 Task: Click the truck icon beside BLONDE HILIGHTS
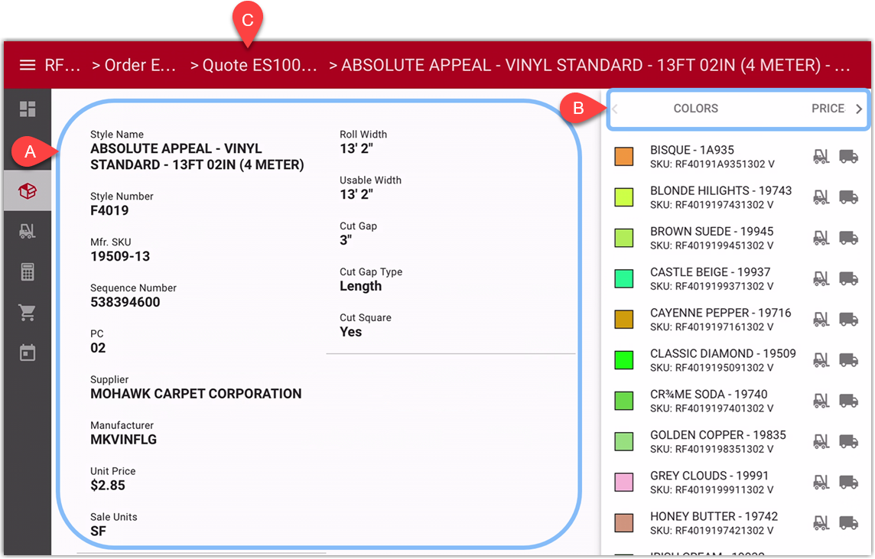pyautogui.click(x=847, y=197)
